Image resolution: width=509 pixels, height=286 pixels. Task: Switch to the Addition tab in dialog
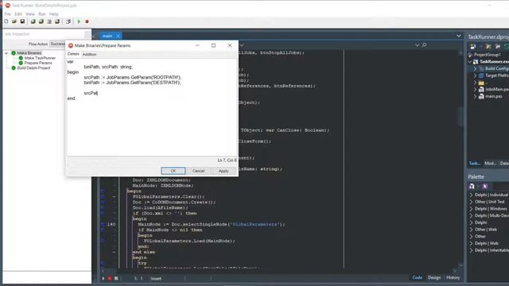point(89,55)
